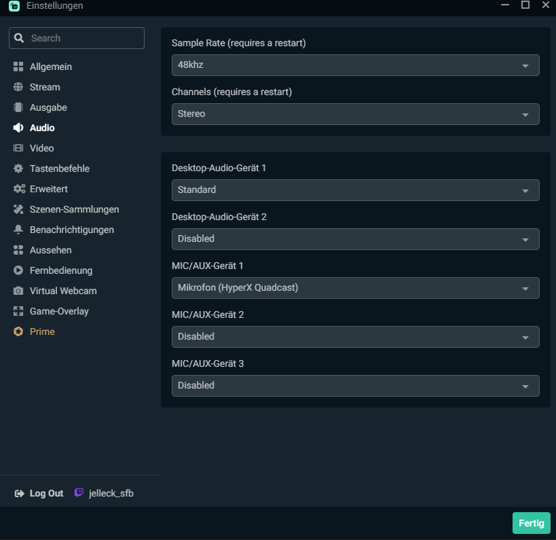556x540 pixels.
Task: Click the Allgemein grid icon in sidebar
Action: click(18, 67)
